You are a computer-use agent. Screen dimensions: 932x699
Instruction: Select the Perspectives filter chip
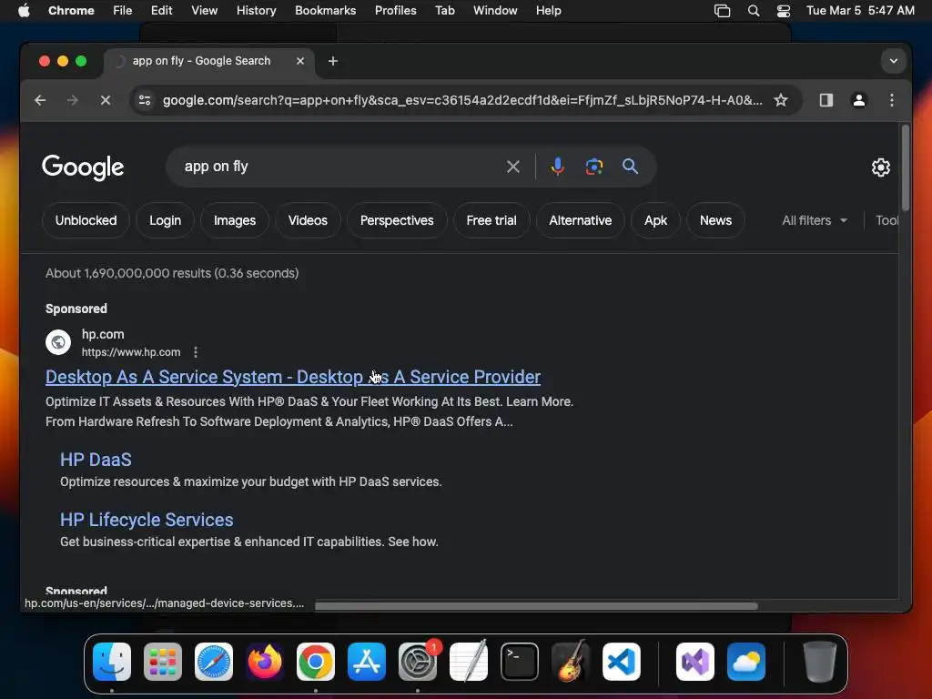[x=397, y=220]
